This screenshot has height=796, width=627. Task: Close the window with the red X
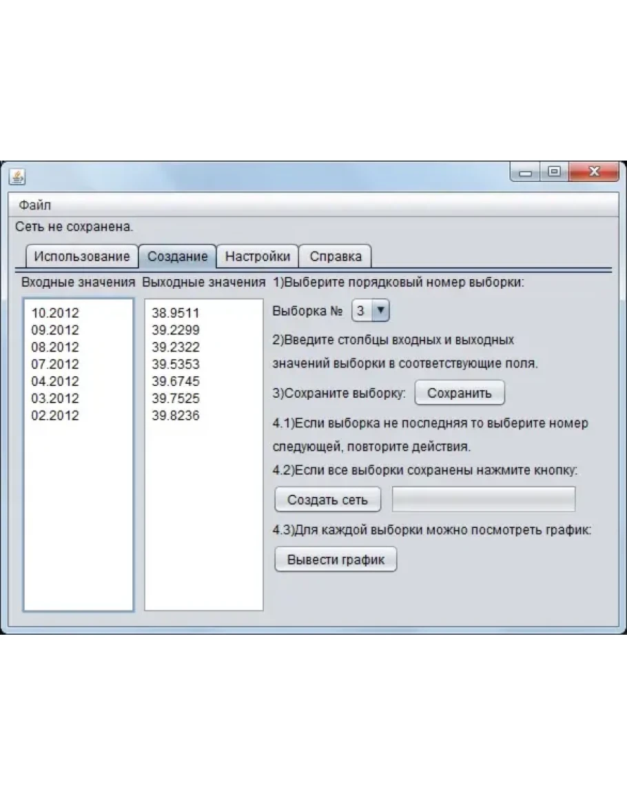[x=593, y=172]
